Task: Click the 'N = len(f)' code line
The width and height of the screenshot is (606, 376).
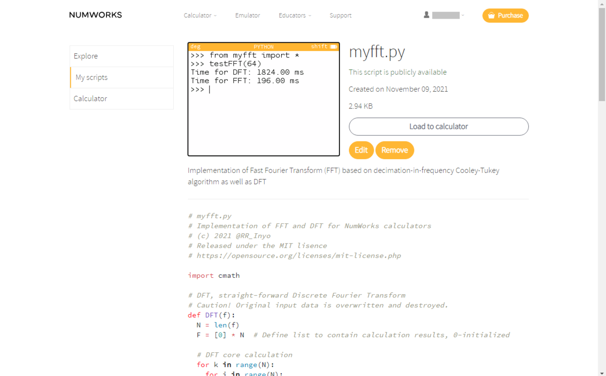Action: (218, 325)
